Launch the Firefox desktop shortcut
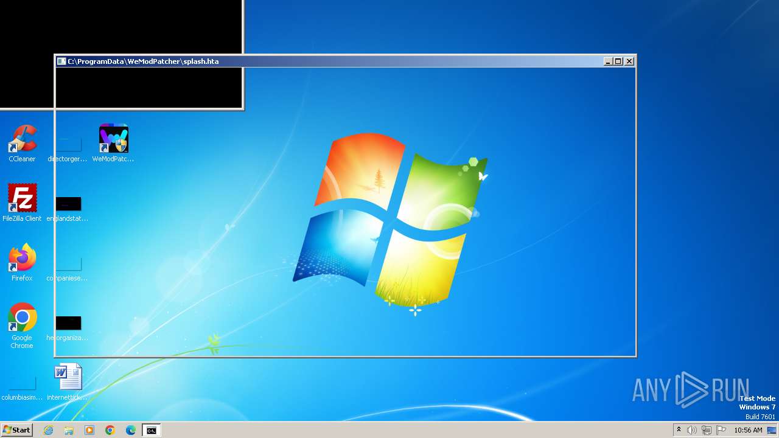The width and height of the screenshot is (779, 438). pyautogui.click(x=22, y=263)
